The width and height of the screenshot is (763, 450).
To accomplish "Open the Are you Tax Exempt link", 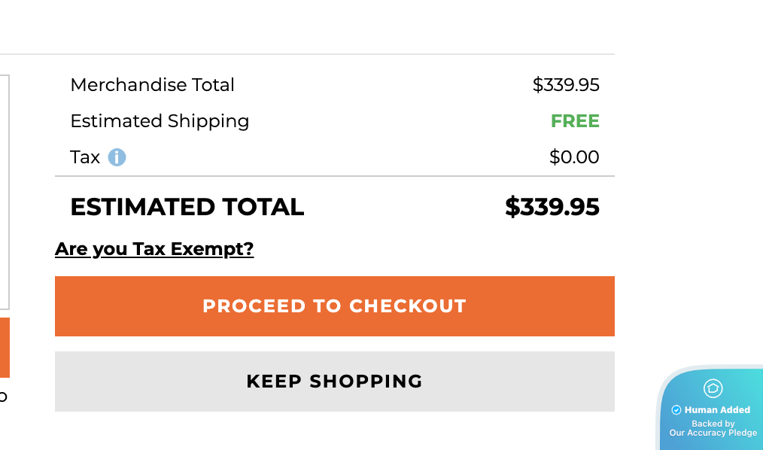I will pyautogui.click(x=154, y=249).
